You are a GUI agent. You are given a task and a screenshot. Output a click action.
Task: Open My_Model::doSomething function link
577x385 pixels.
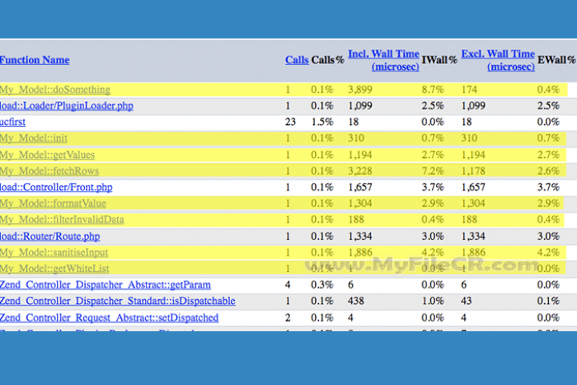coord(54,90)
